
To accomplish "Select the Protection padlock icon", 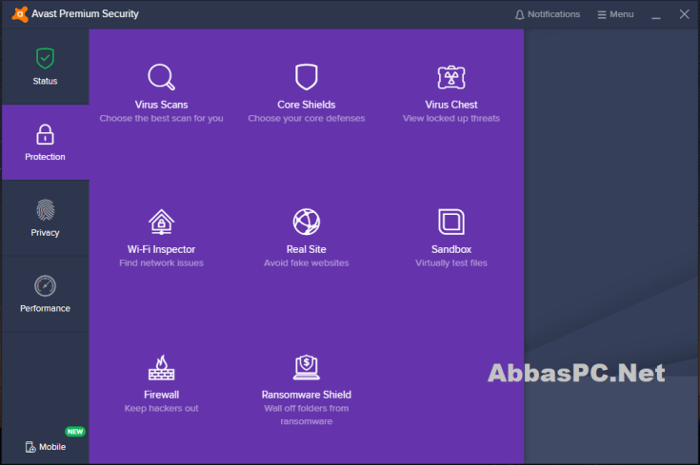I will pos(45,134).
